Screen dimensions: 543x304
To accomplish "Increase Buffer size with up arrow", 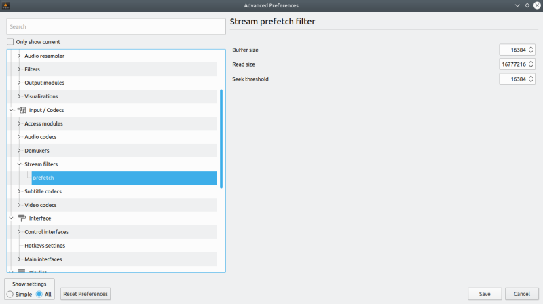I will click(x=531, y=47).
